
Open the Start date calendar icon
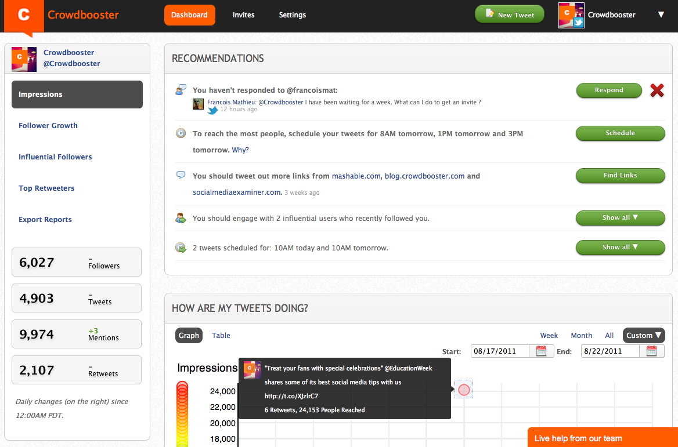(x=542, y=351)
